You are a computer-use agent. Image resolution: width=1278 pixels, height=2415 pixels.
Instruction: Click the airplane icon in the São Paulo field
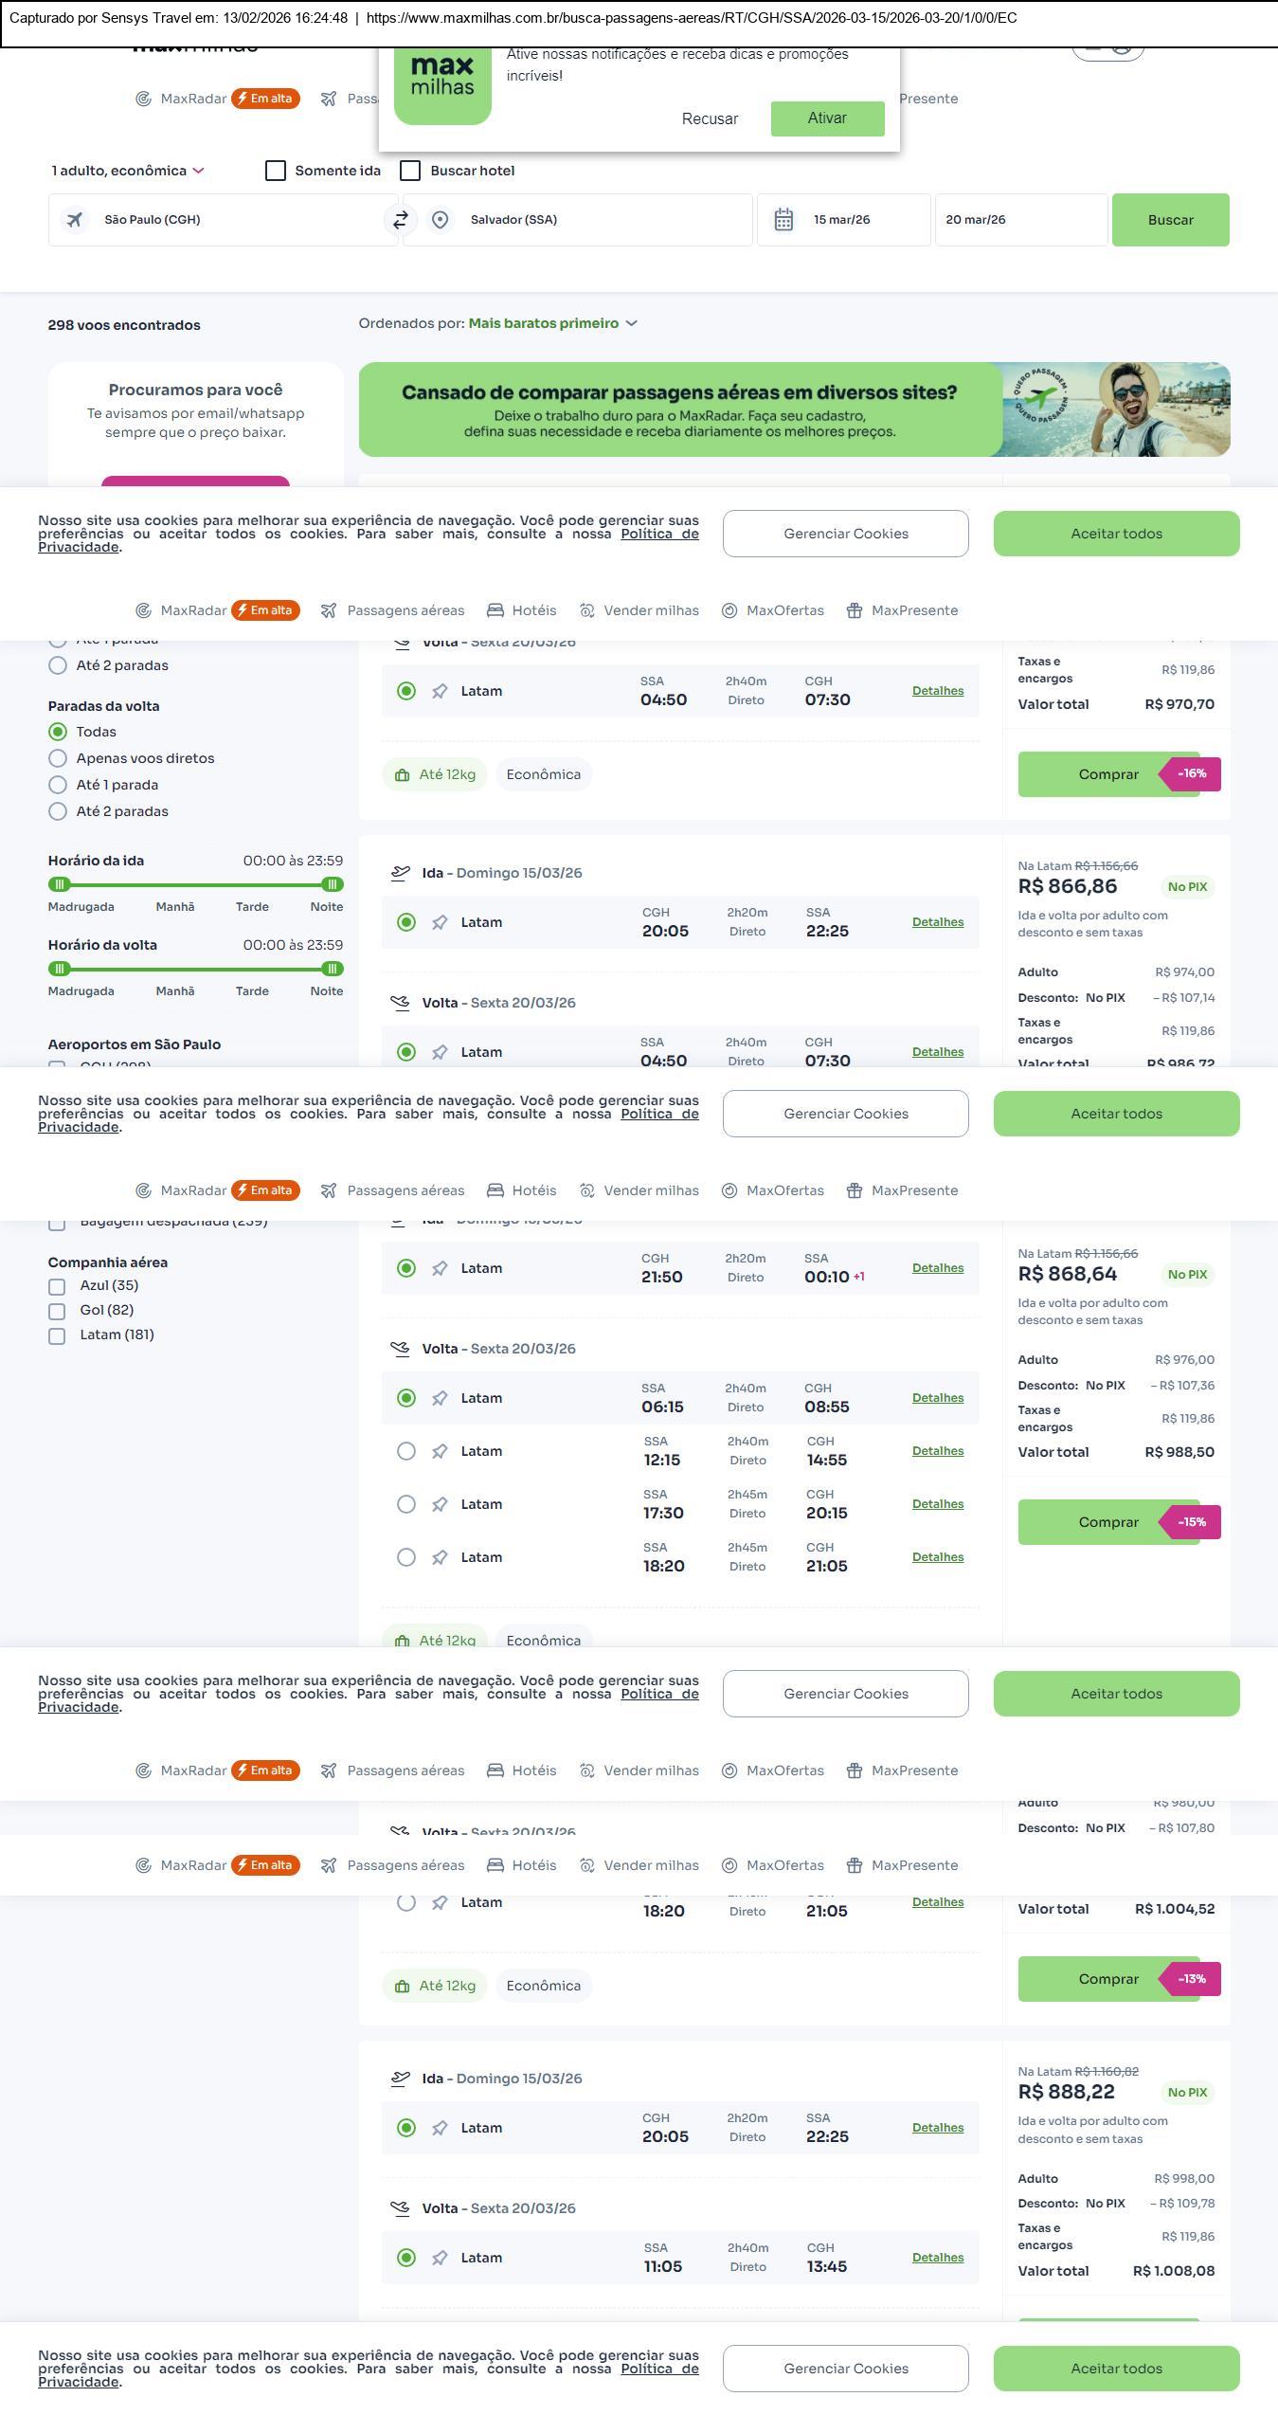(x=74, y=220)
